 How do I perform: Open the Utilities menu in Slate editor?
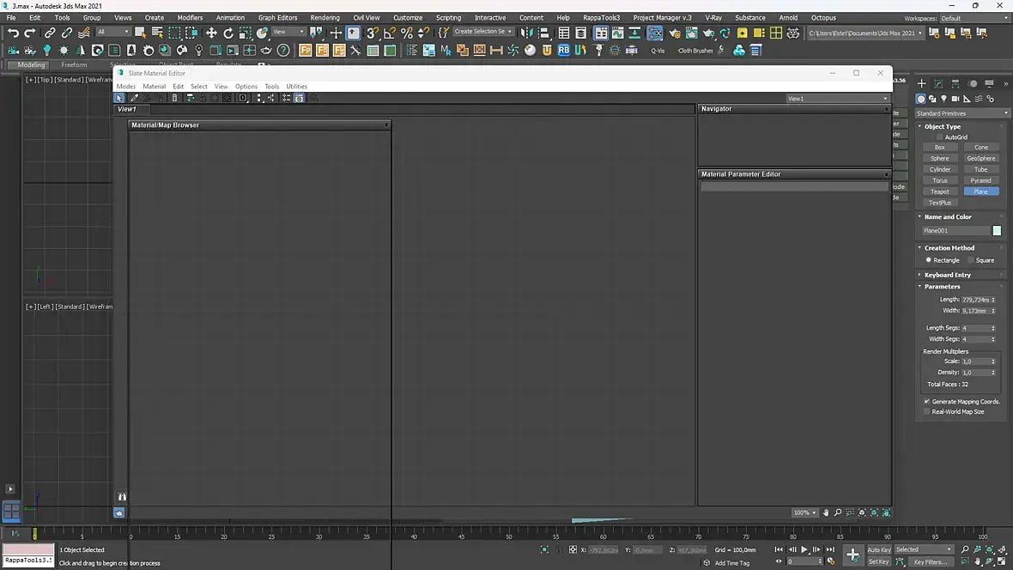tap(296, 86)
